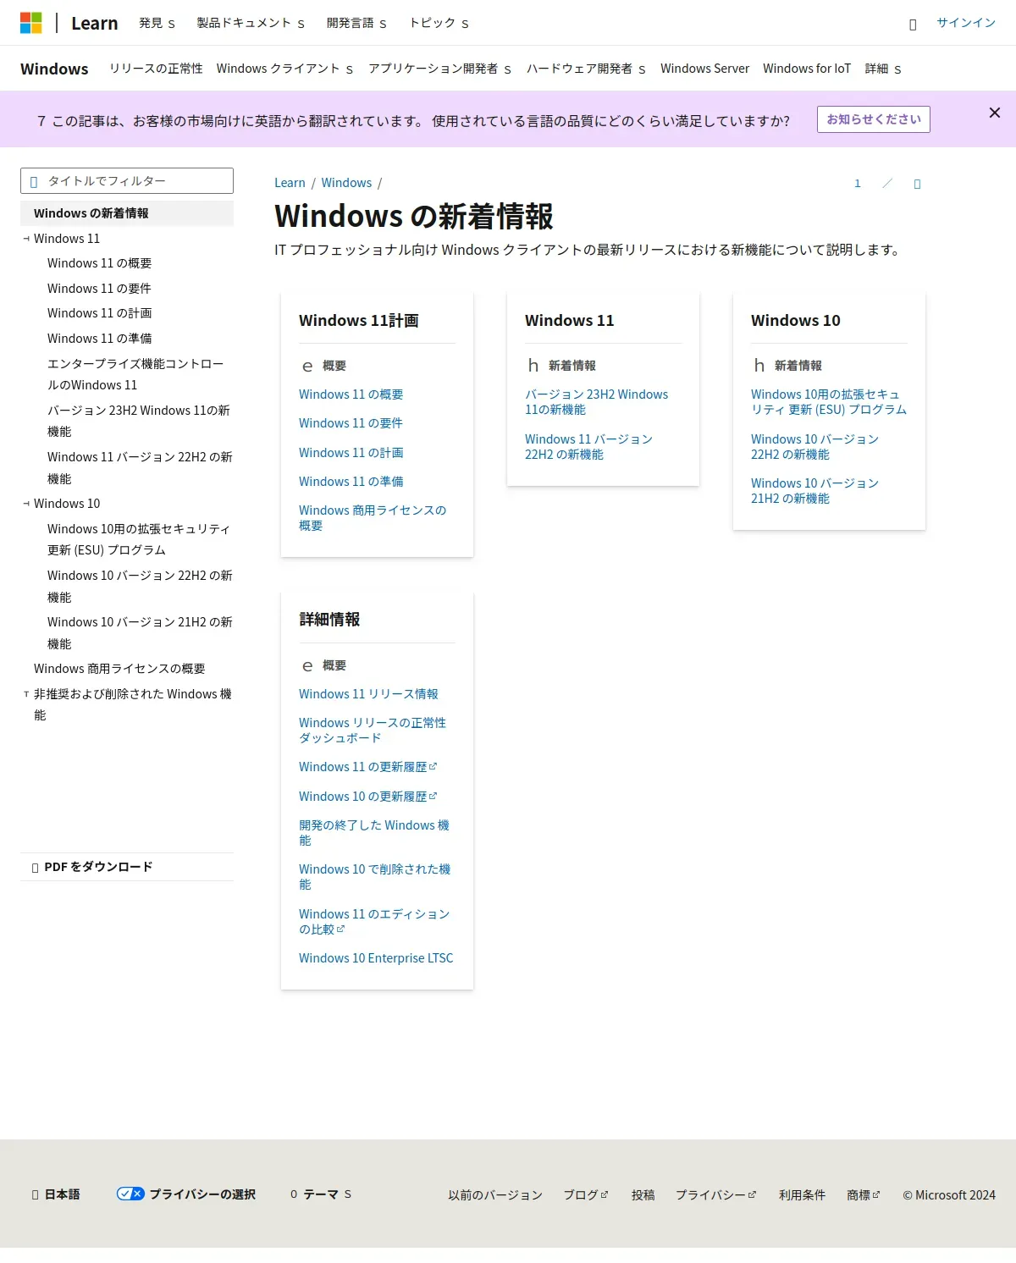Image resolution: width=1016 pixels, height=1263 pixels.
Task: Open Windows 10 で削除された機能 link
Action: point(374,877)
